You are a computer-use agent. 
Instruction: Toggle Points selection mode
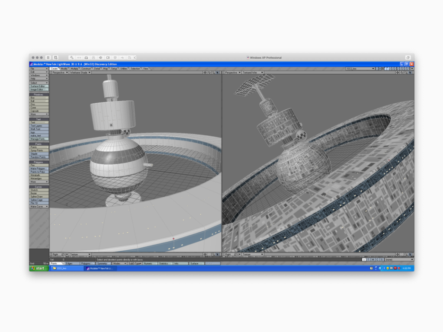[57, 263]
